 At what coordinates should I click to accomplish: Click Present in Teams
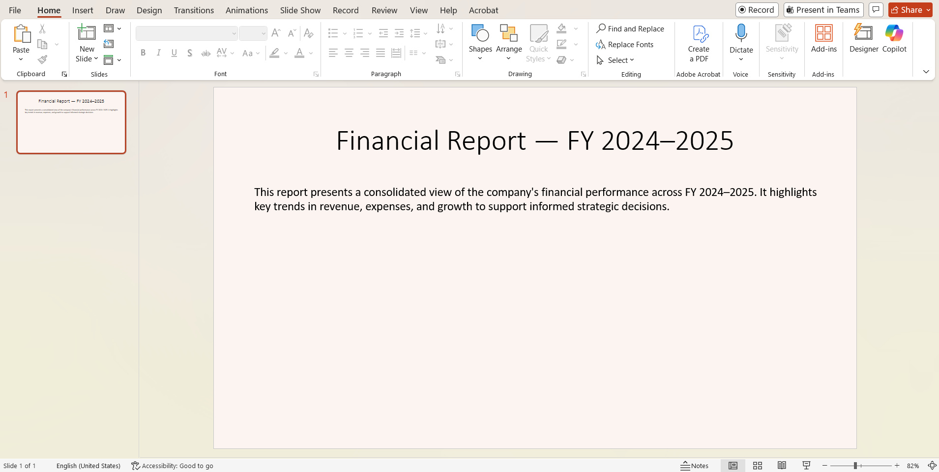pos(823,10)
